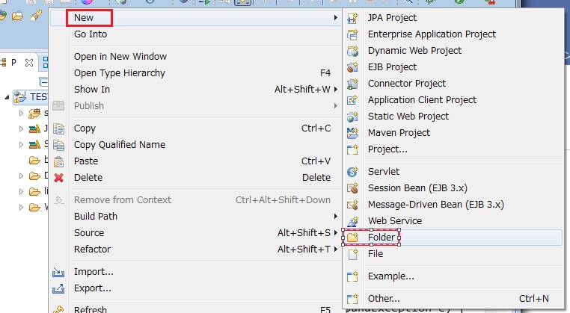
Task: Select Open Type Hierarchy menu entry
Action: (x=120, y=73)
